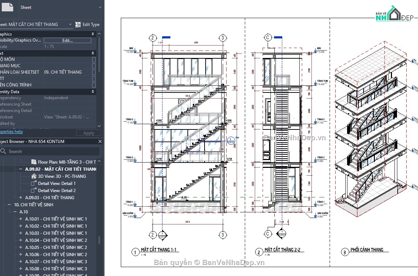Toggle the TT parameter checkbox
The image size is (418, 276).
tap(94, 79)
